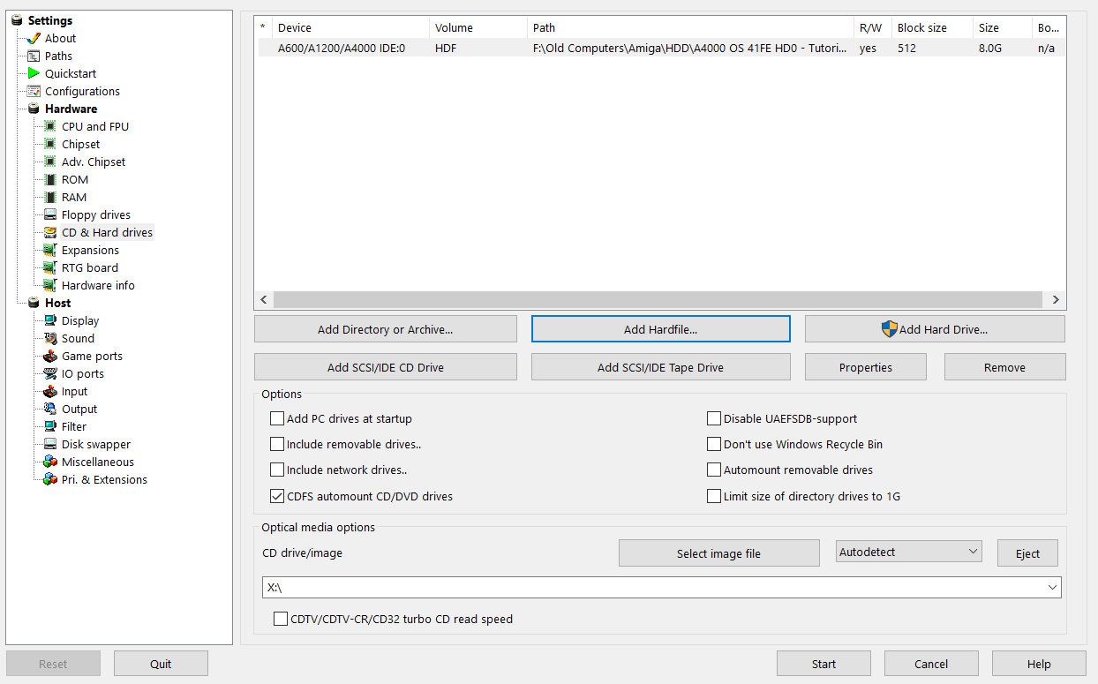Open the Miscellaneous settings page
Viewport: 1098px width, 684px height.
pos(98,462)
